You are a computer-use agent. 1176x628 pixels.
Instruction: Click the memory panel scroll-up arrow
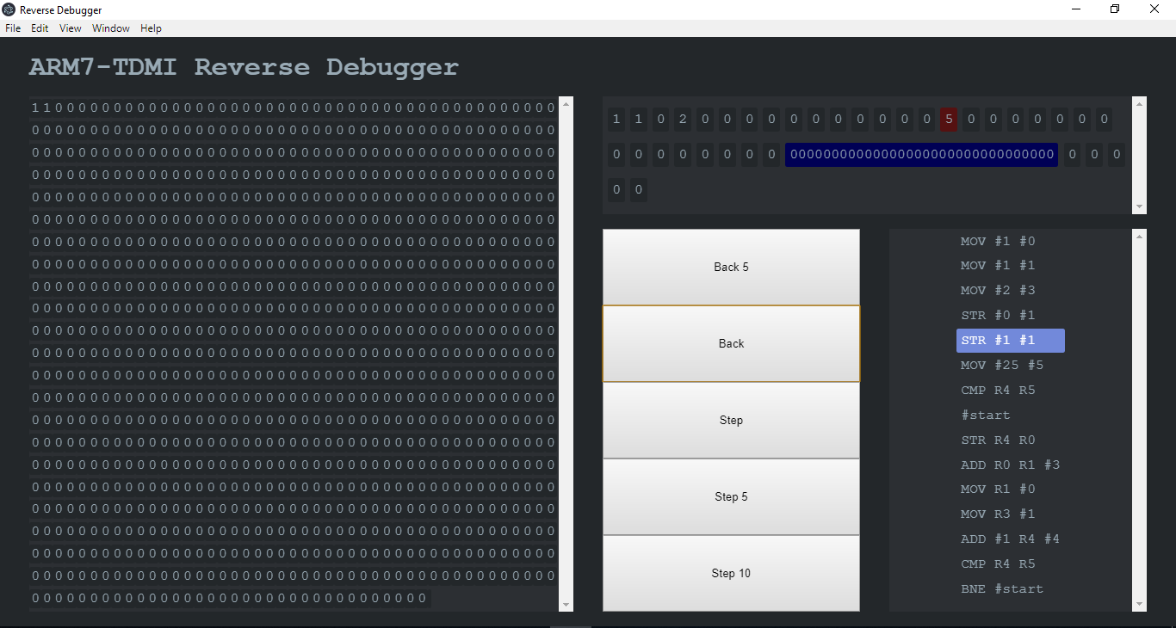566,104
